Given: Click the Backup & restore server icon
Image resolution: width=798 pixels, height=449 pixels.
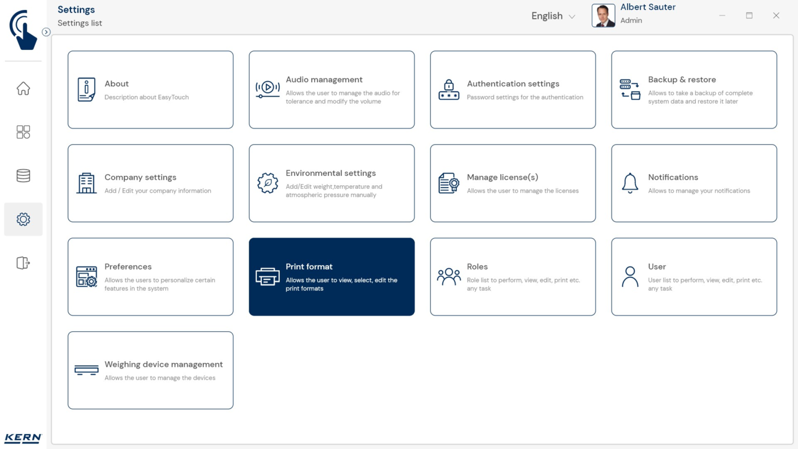Looking at the screenshot, I should (x=630, y=90).
